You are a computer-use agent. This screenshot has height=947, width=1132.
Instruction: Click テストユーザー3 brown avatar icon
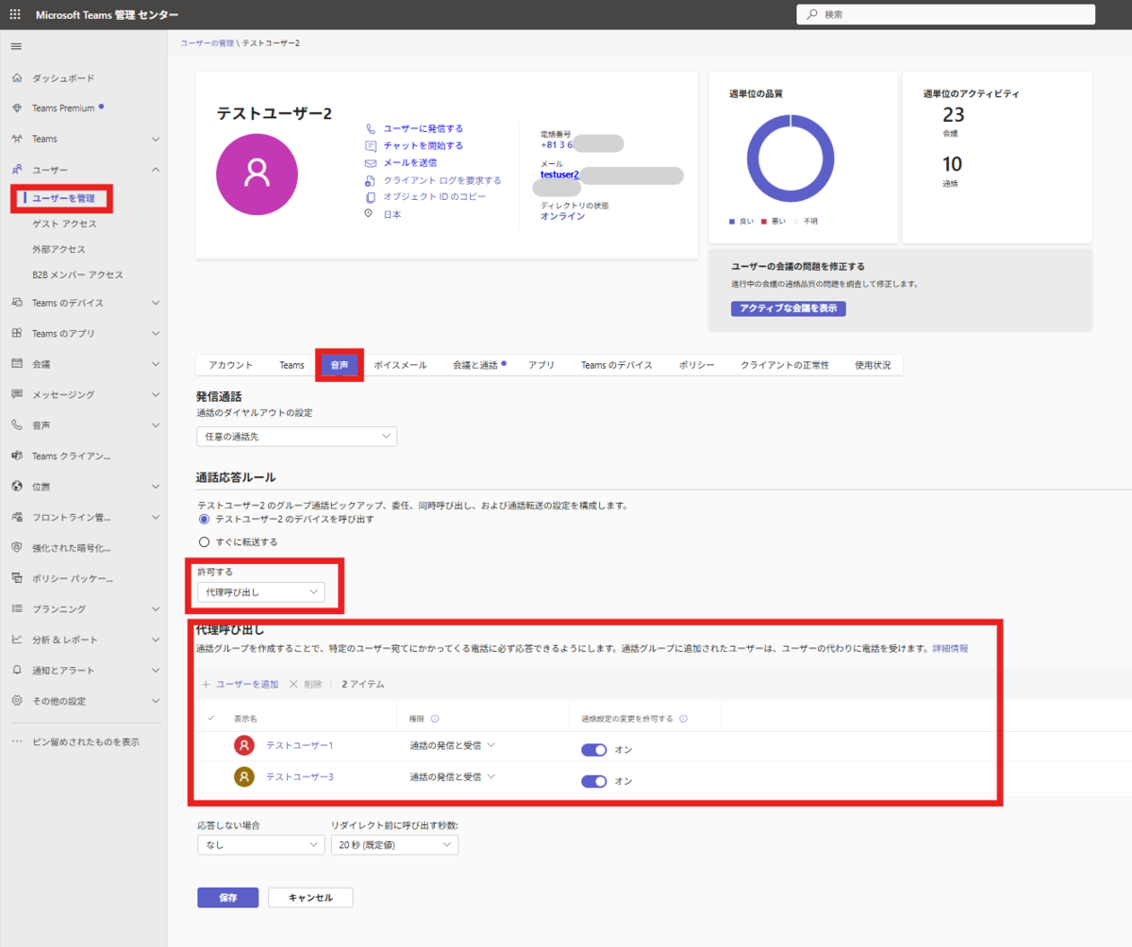[x=244, y=777]
